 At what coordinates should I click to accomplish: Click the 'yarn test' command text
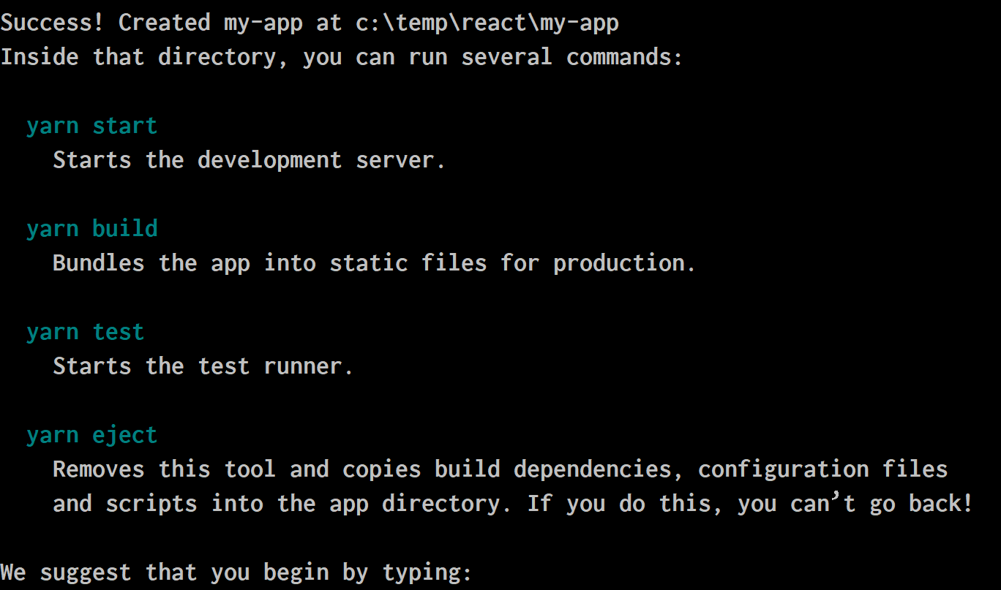pyautogui.click(x=86, y=333)
